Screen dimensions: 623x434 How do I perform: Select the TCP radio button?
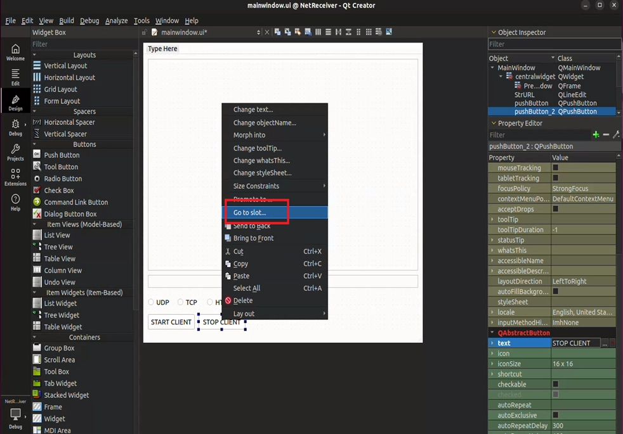pyautogui.click(x=180, y=302)
